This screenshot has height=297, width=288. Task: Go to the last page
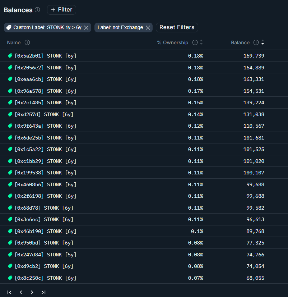43,292
